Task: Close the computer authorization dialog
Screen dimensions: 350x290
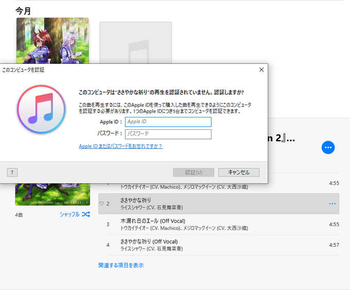Action: (261, 70)
